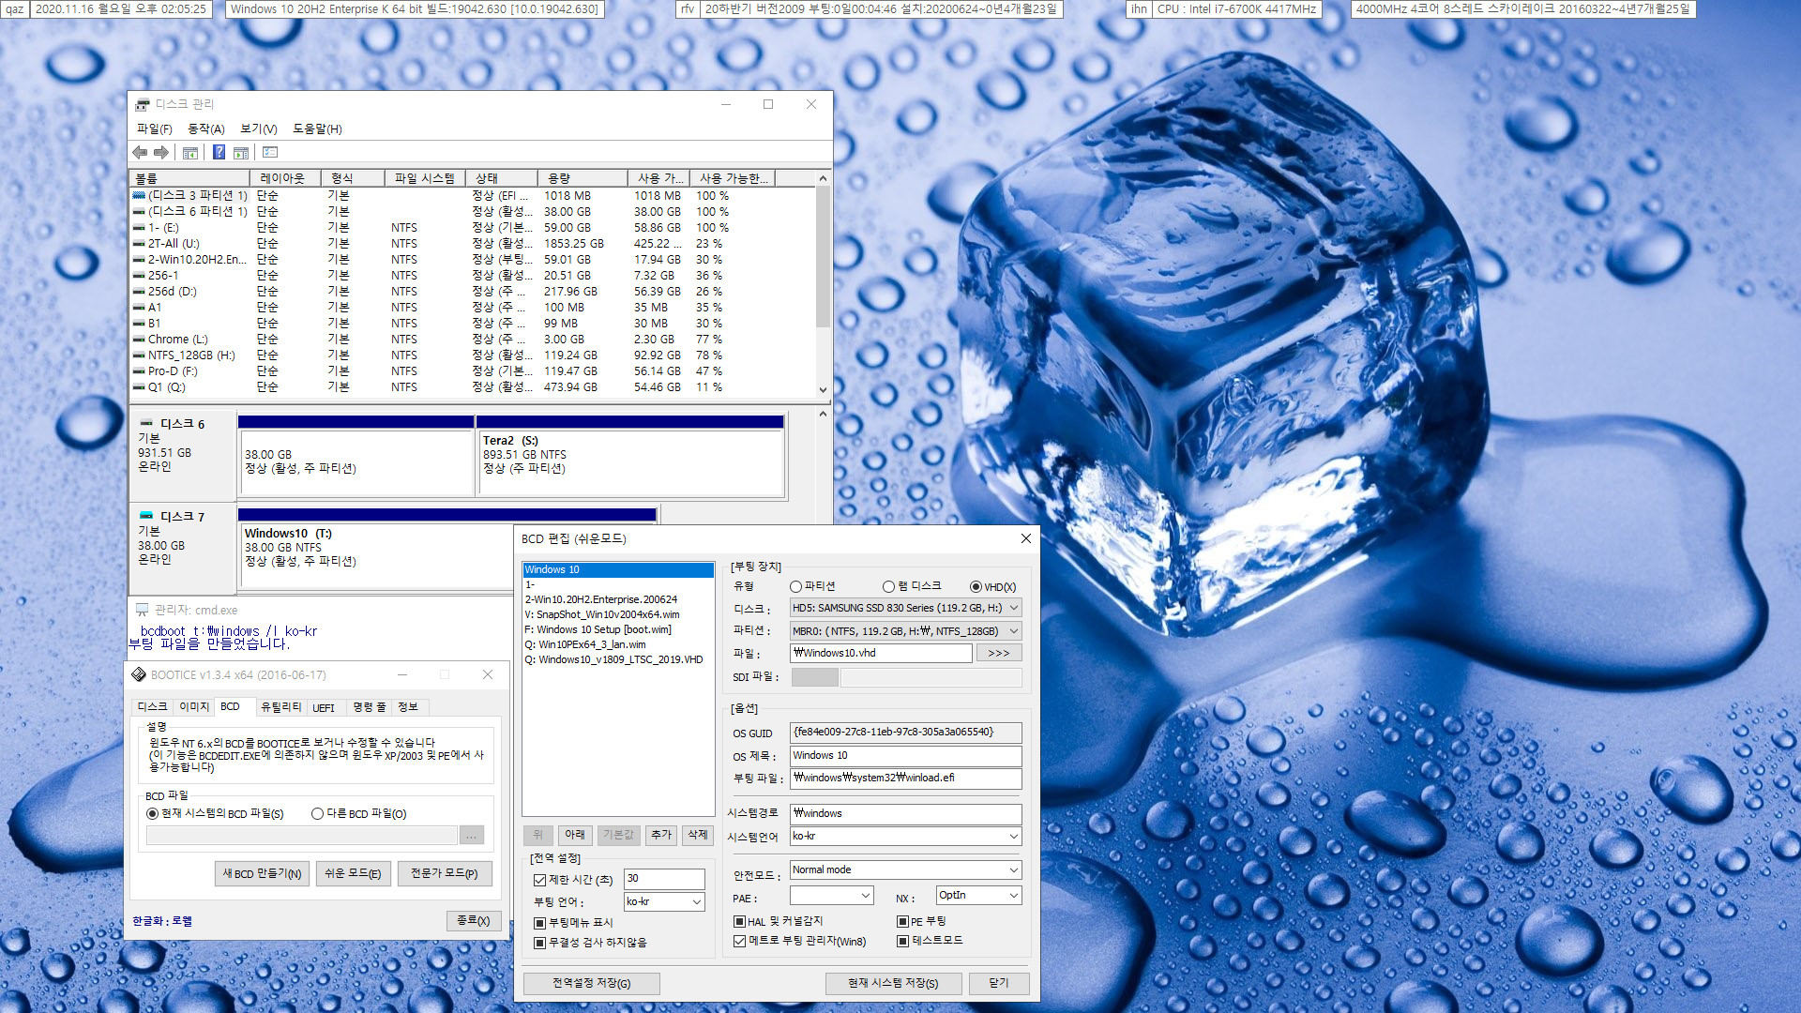Screen dimensions: 1801x1013
Task: Open the 동작(A) menu in Disk Management
Action: (x=206, y=129)
